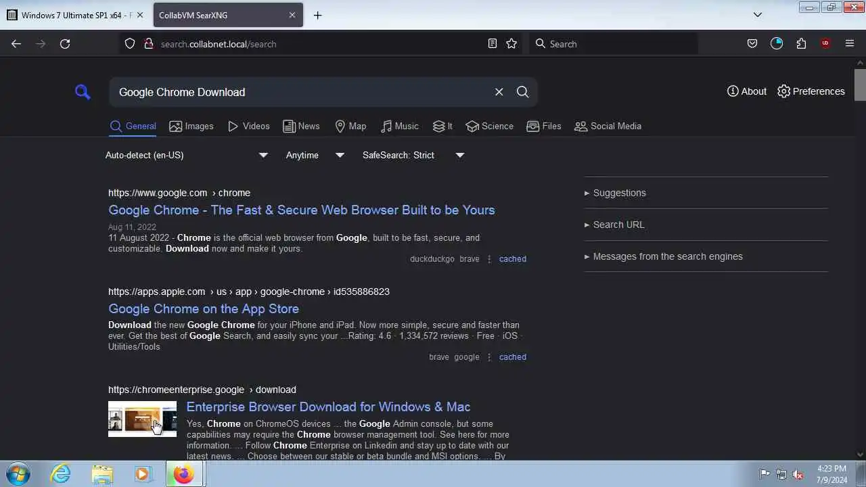
Task: Open Firefox hamburger menu
Action: point(850,43)
